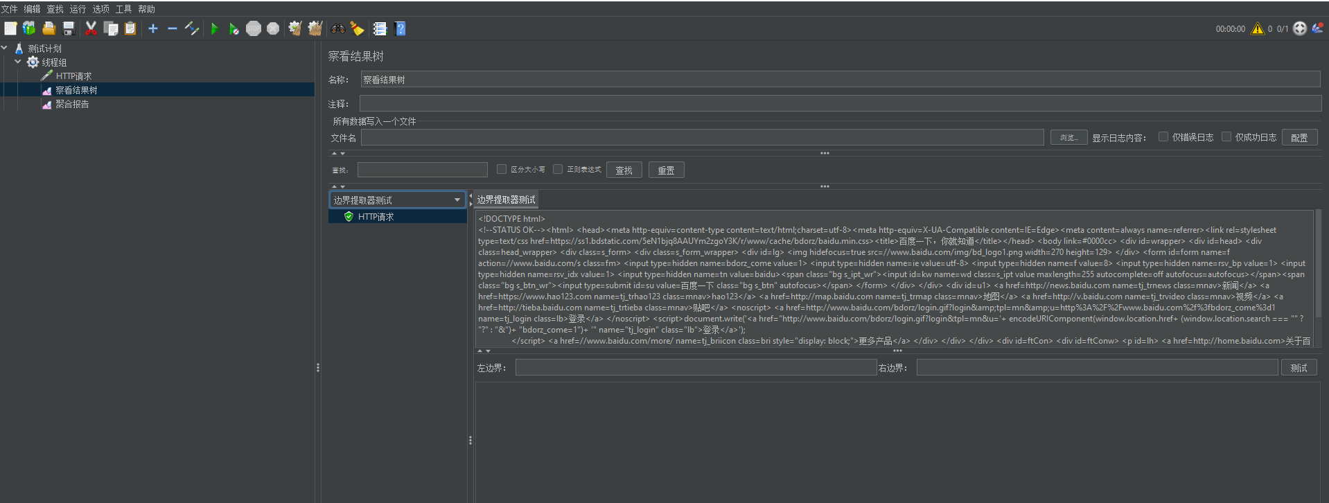Enable the 仅成功日志 checkbox
The image size is (1329, 503).
tap(1226, 137)
